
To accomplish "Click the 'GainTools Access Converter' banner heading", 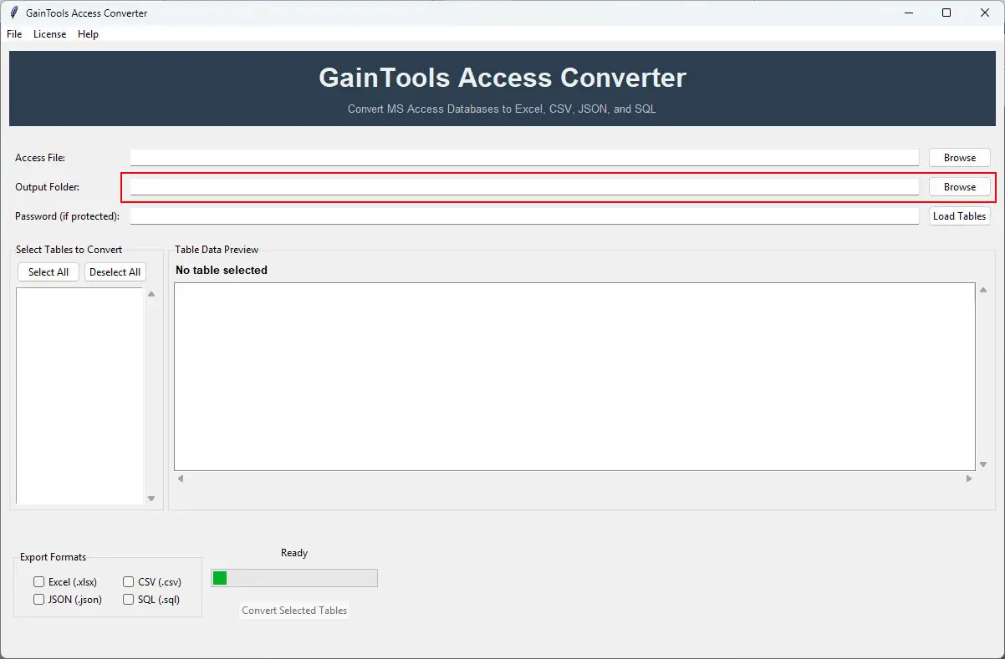I will coord(502,78).
